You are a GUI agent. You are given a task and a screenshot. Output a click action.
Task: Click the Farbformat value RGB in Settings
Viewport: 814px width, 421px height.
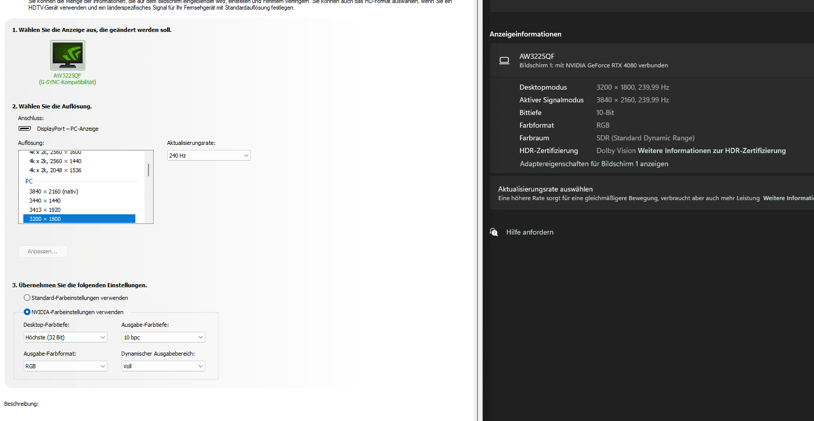tap(603, 125)
